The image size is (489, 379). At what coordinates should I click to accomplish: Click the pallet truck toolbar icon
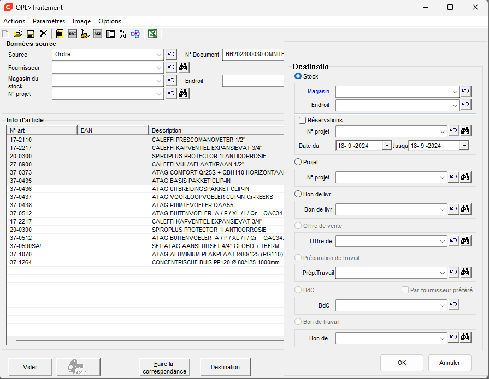coord(85,34)
